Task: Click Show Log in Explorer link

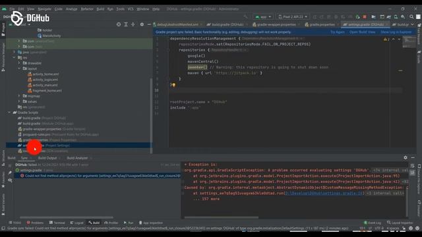Action: click(x=396, y=32)
